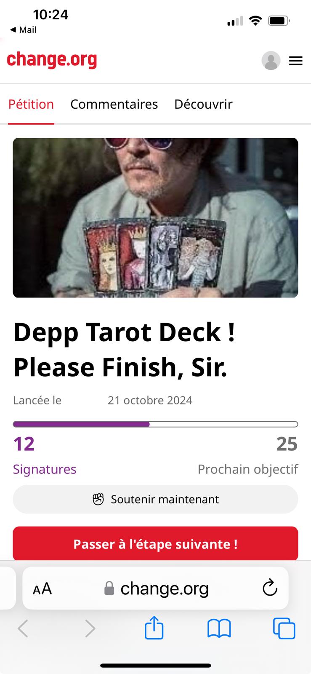Screen dimensions: 311x674
Task: Tap the change.org logo
Action: [x=52, y=60]
